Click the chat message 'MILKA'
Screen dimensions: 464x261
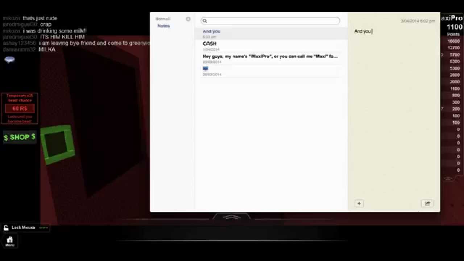[47, 49]
